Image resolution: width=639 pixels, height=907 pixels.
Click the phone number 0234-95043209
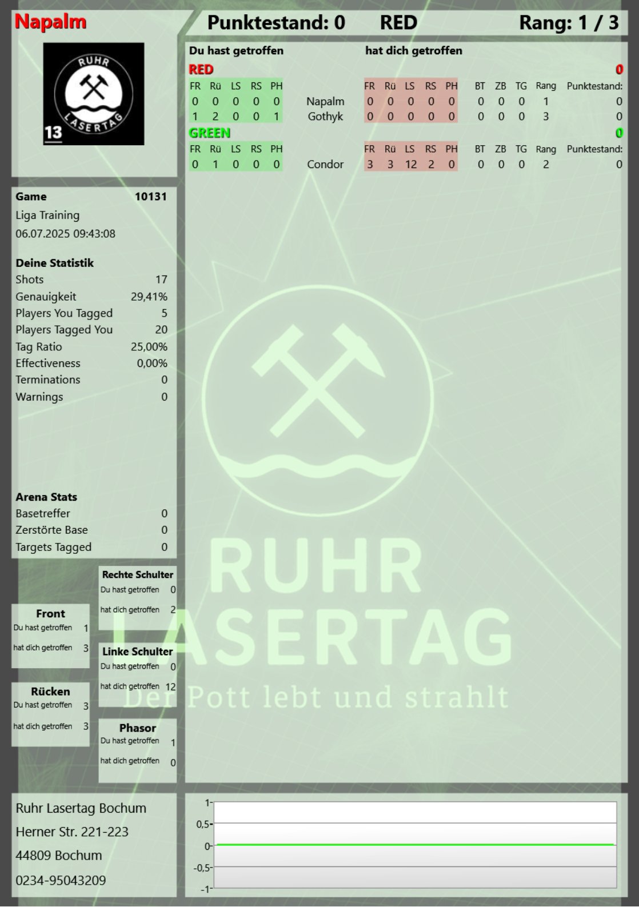point(61,880)
